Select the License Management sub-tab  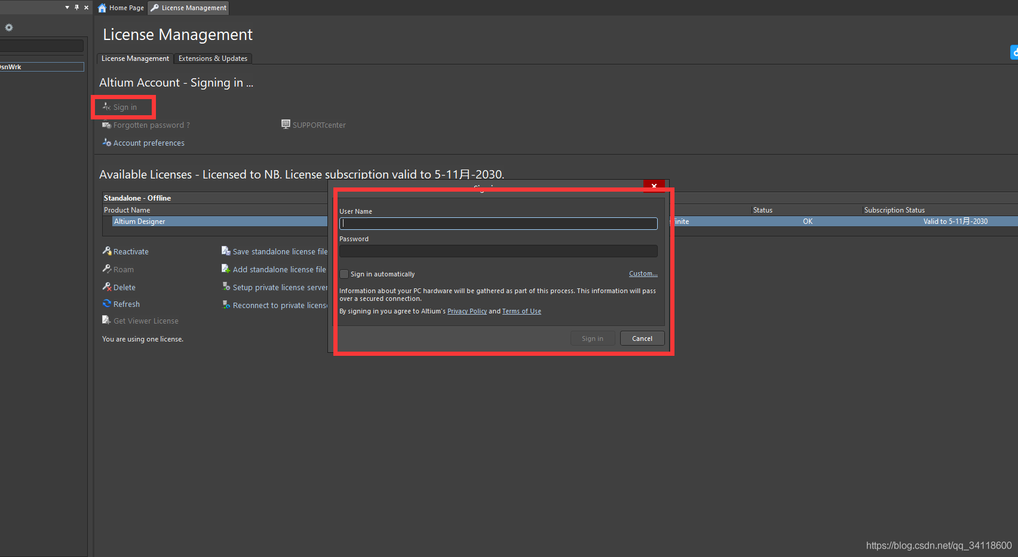pyautogui.click(x=135, y=59)
